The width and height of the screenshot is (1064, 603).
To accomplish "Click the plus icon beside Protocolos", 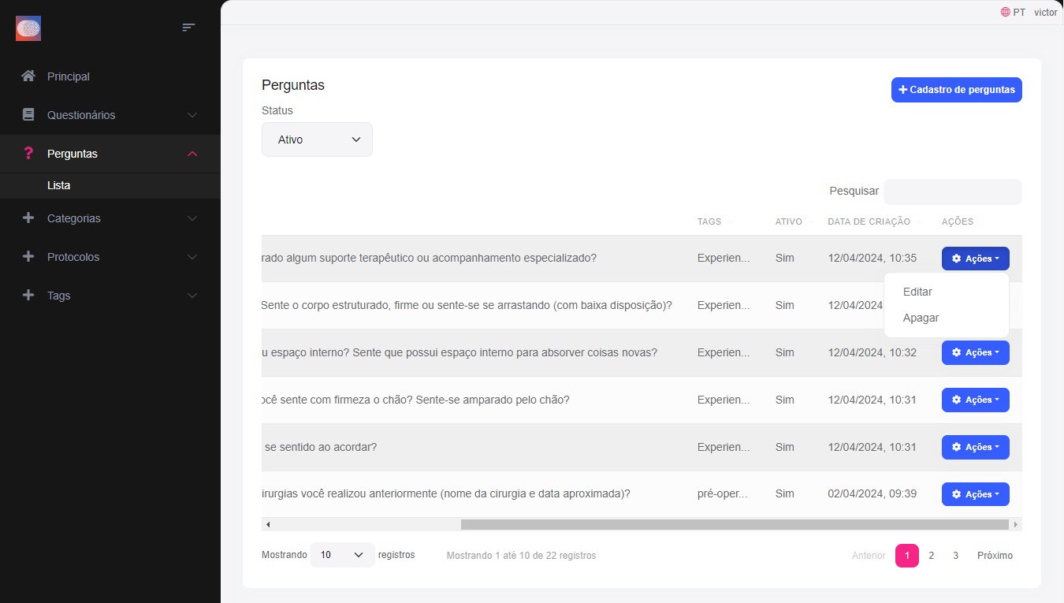I will (x=28, y=257).
